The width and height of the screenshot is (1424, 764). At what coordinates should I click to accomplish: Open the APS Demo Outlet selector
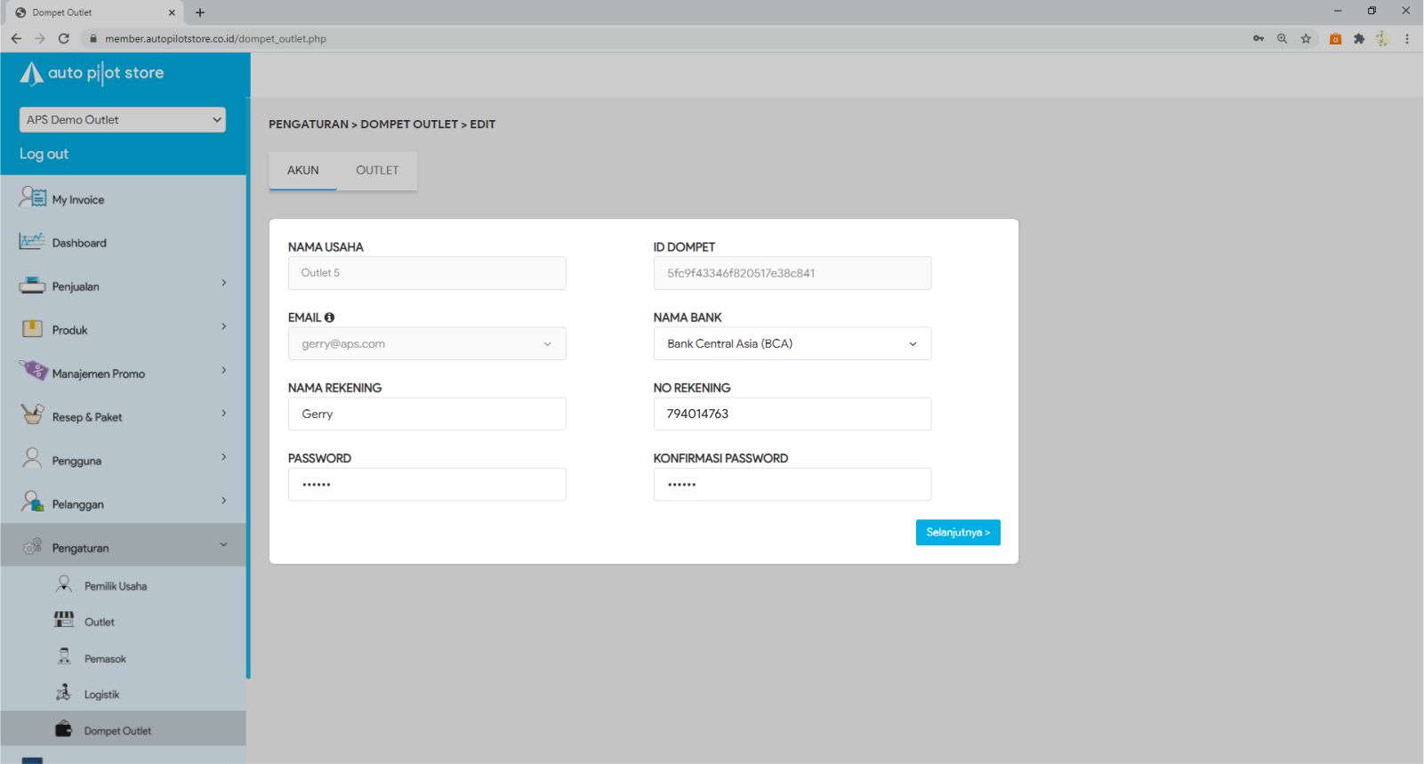click(x=122, y=120)
